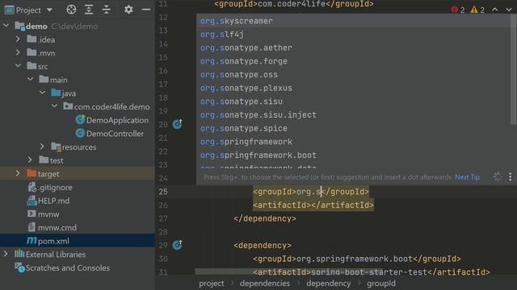
Task: Collapse the java folder
Action: pyautogui.click(x=43, y=93)
